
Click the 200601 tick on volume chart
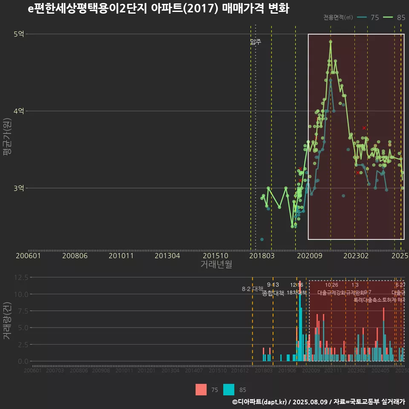point(33,370)
